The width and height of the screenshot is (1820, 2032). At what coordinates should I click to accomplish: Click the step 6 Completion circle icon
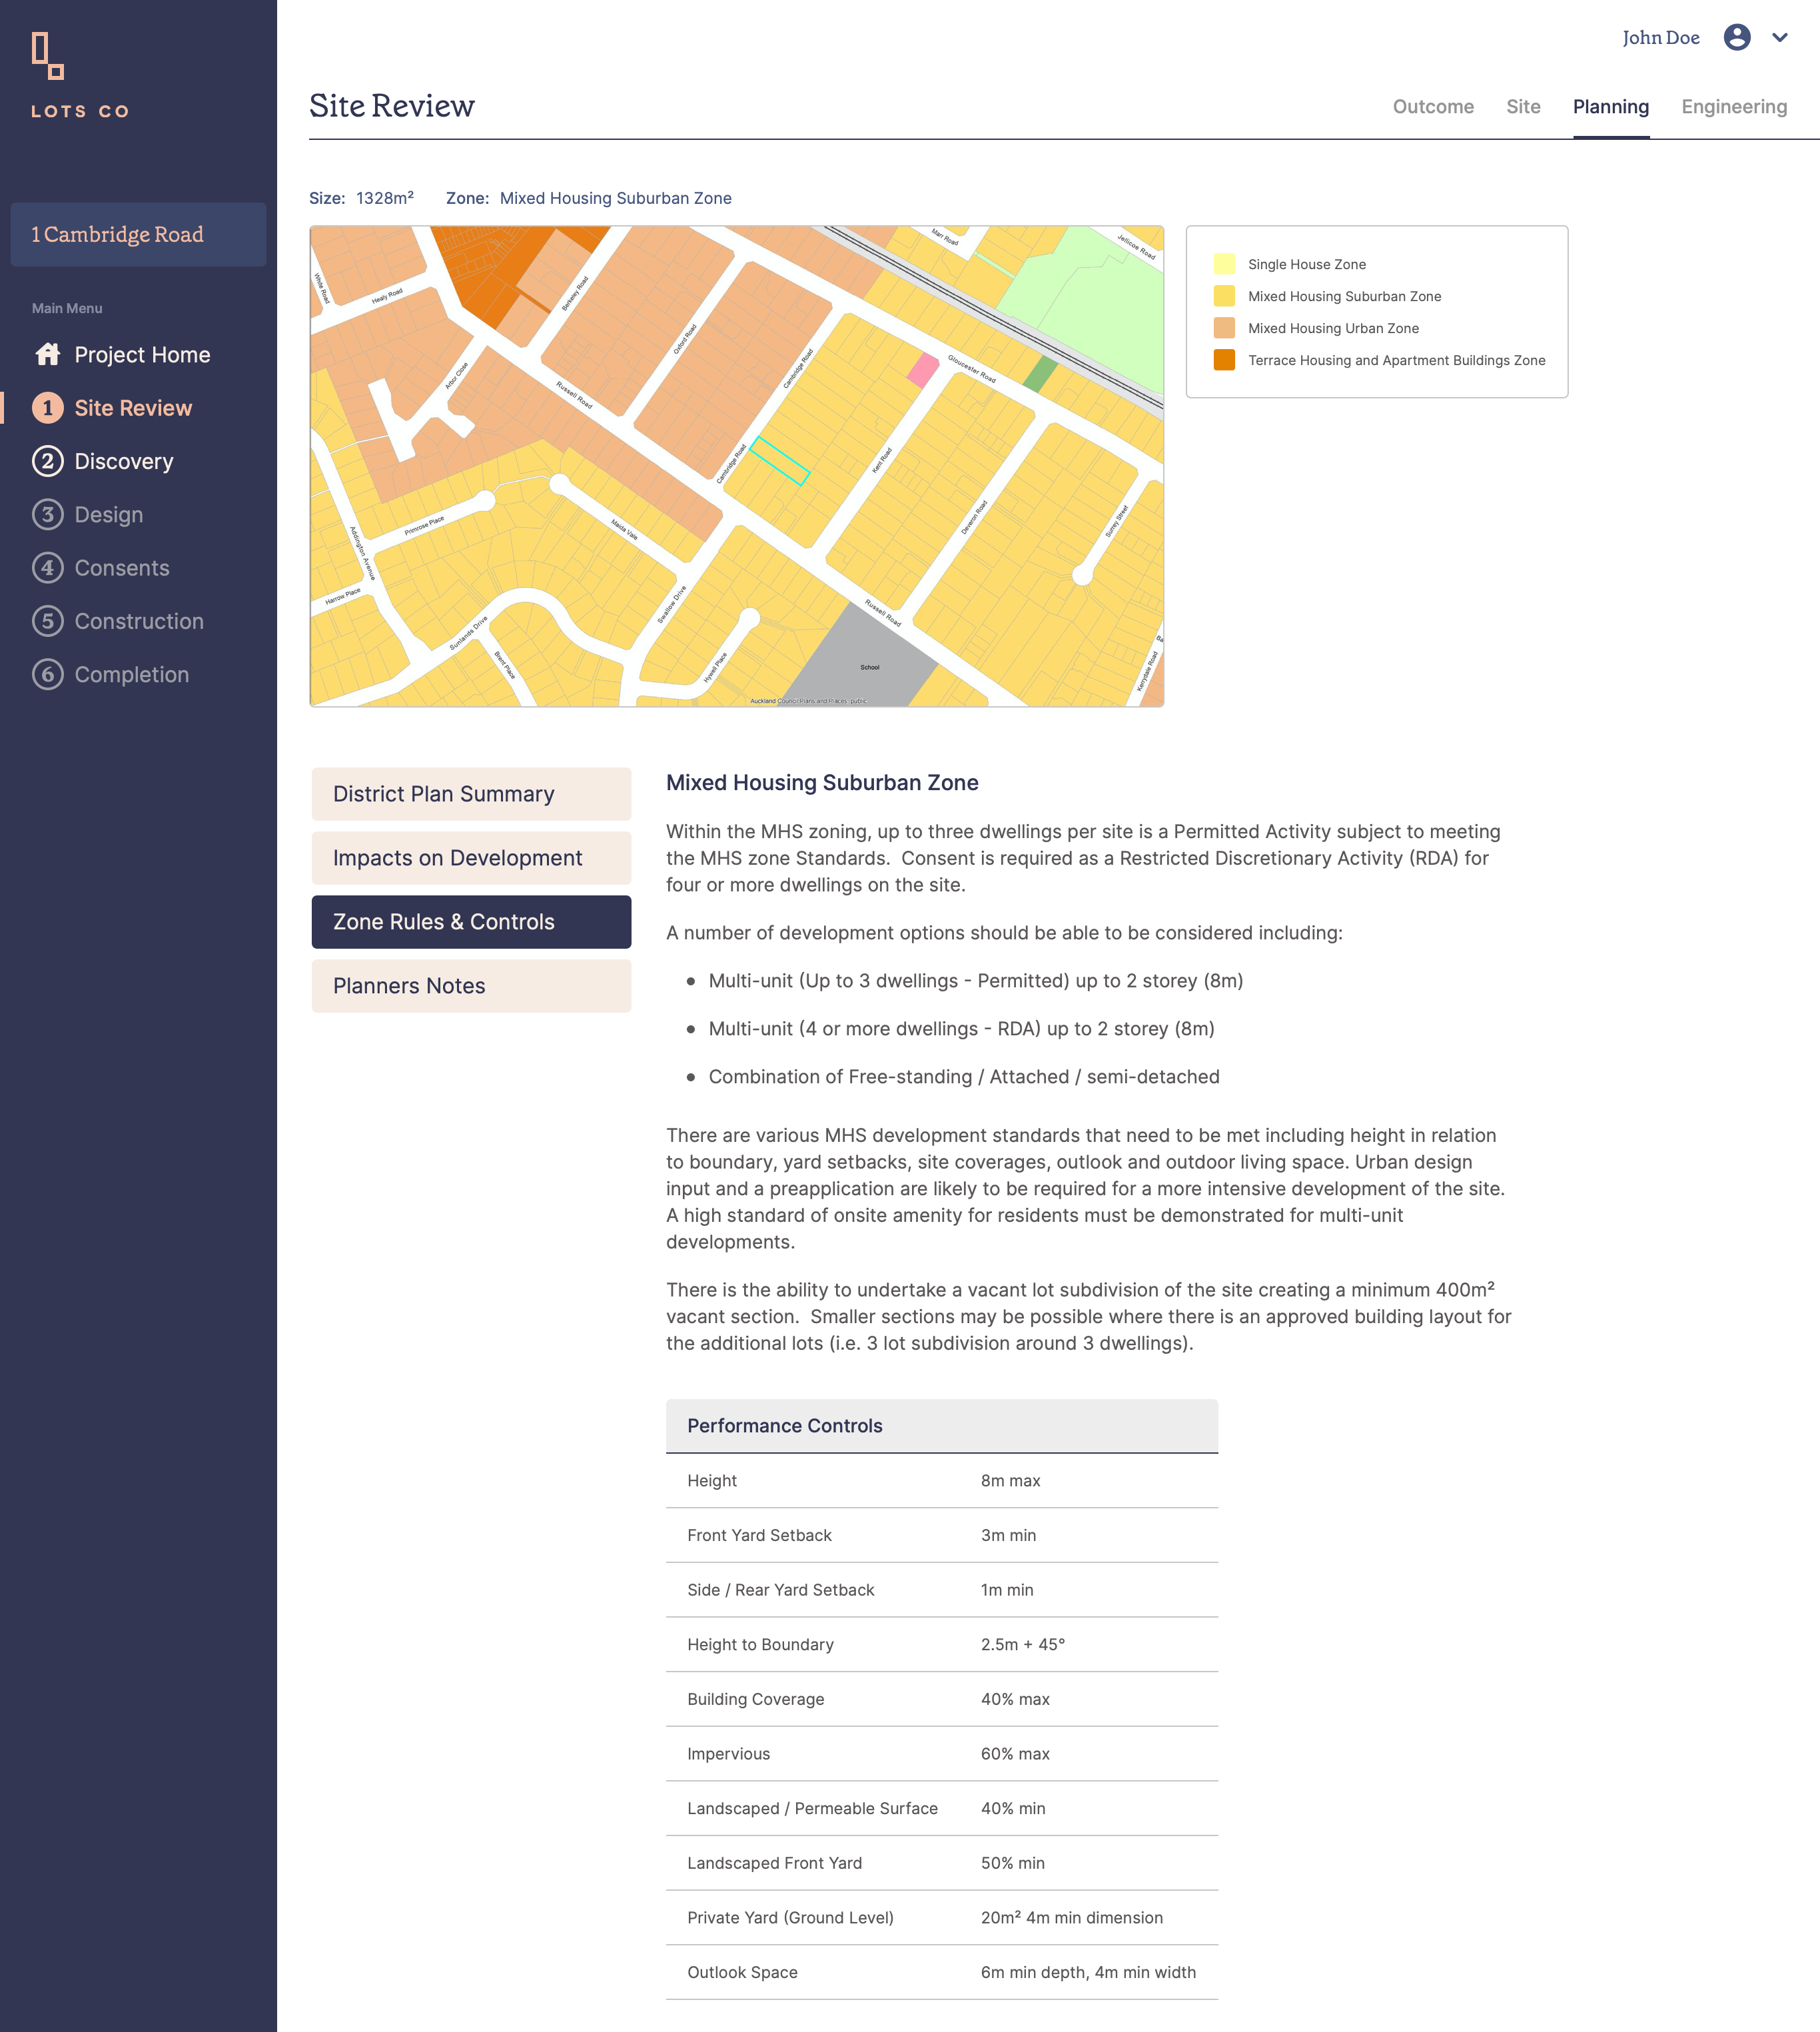coord(47,674)
